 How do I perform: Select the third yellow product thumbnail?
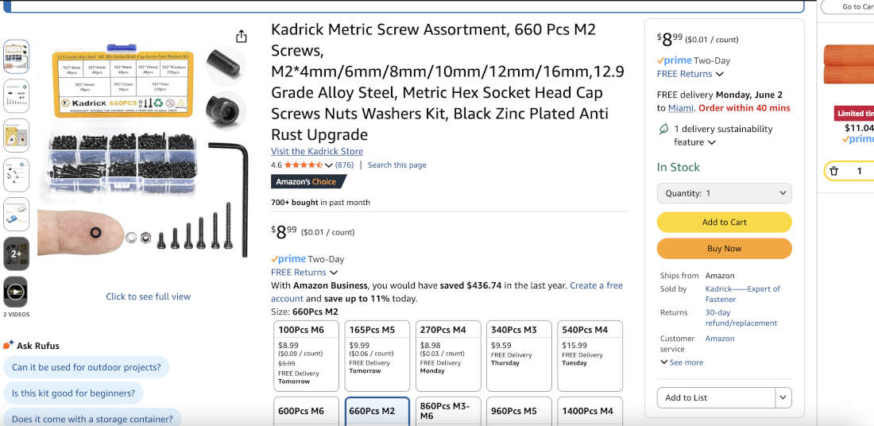pyautogui.click(x=16, y=135)
